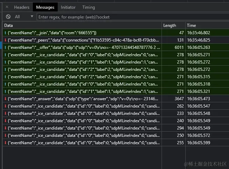Screen dimensions: 229x169
Task: Click the length value 131
Action: click(180, 40)
